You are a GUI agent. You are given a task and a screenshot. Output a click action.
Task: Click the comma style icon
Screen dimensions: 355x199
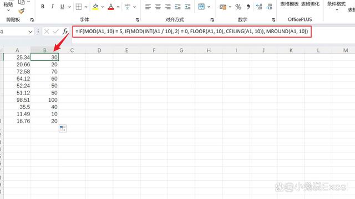[x=248, y=7]
